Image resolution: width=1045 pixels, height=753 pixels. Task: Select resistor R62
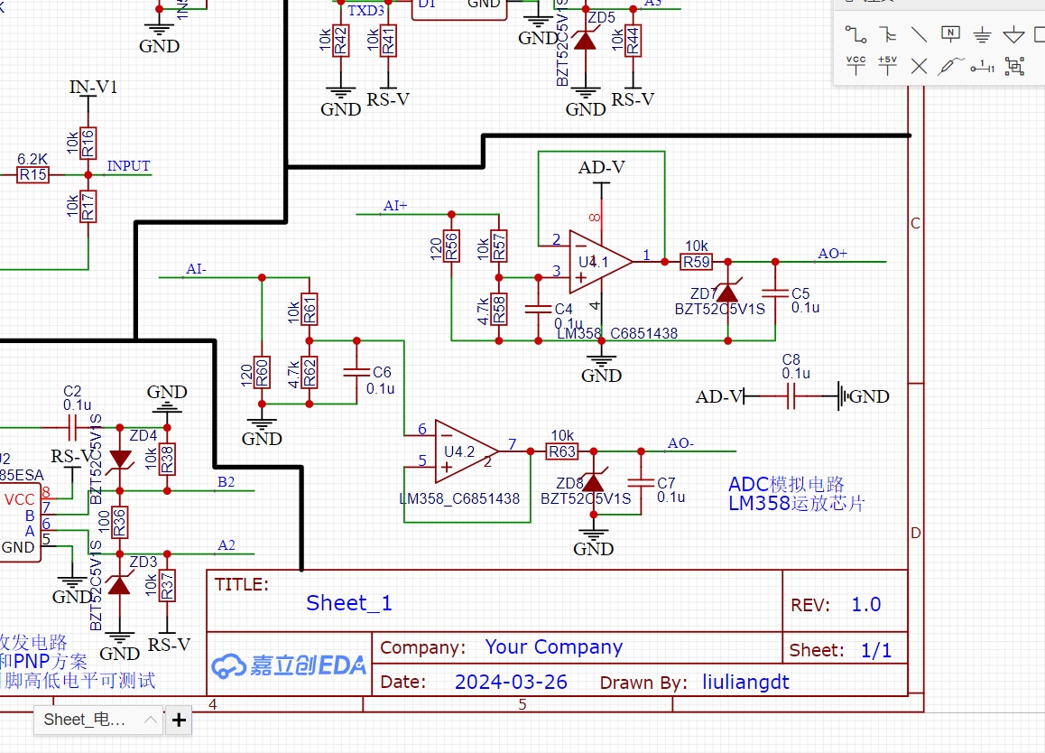(x=310, y=373)
